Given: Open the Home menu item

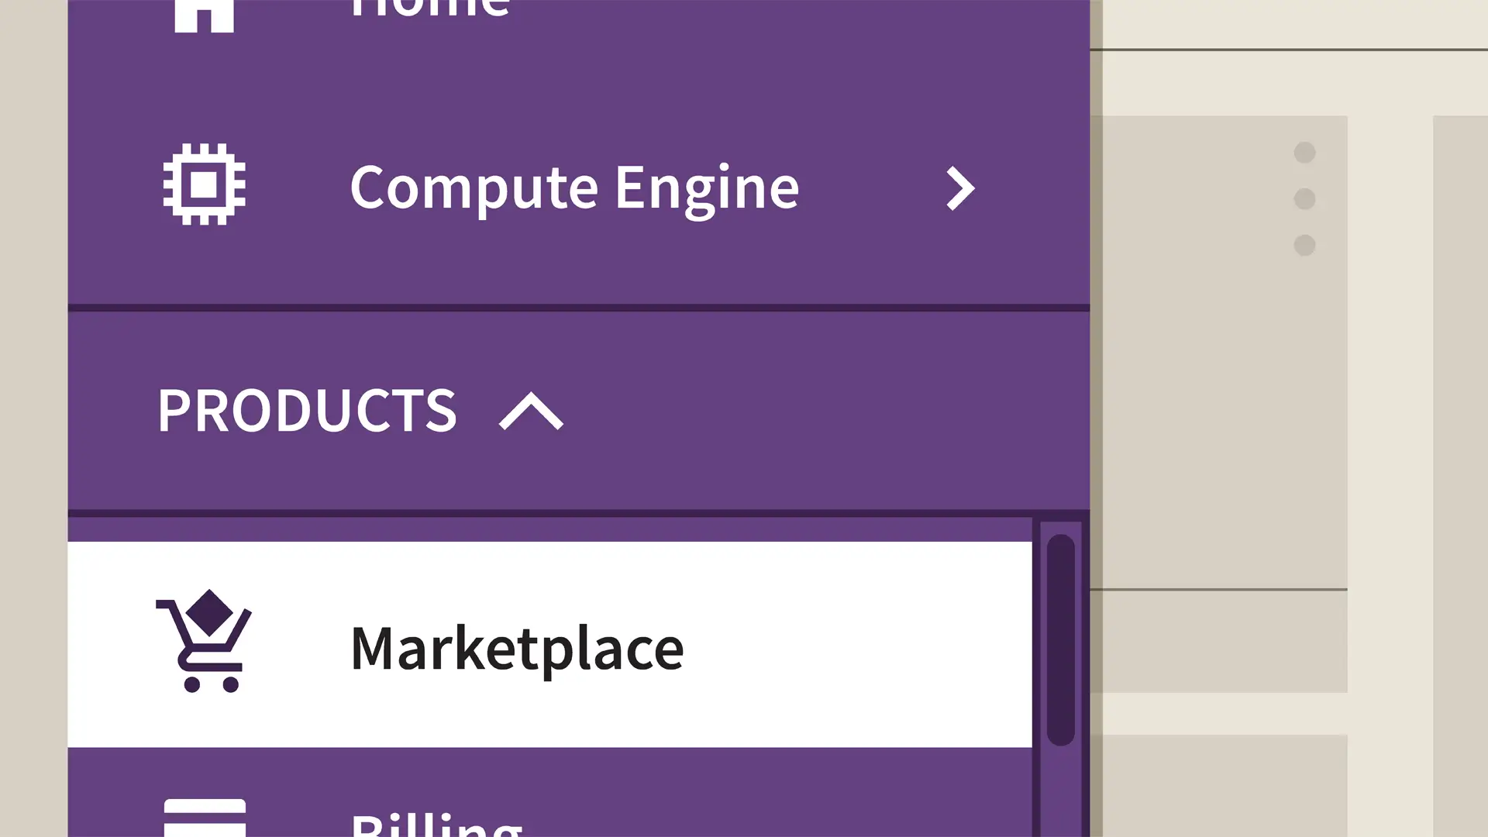Looking at the screenshot, I should click(430, 9).
